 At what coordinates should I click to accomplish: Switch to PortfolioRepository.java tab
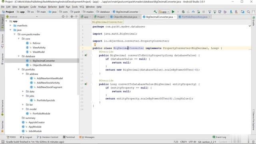(x=194, y=17)
